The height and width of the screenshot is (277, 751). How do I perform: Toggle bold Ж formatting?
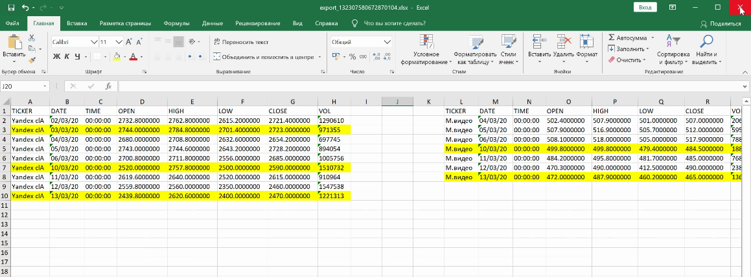(x=57, y=57)
